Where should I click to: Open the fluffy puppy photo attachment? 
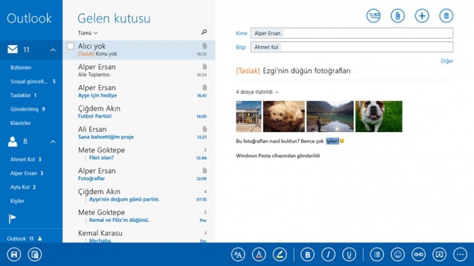[x=284, y=116]
